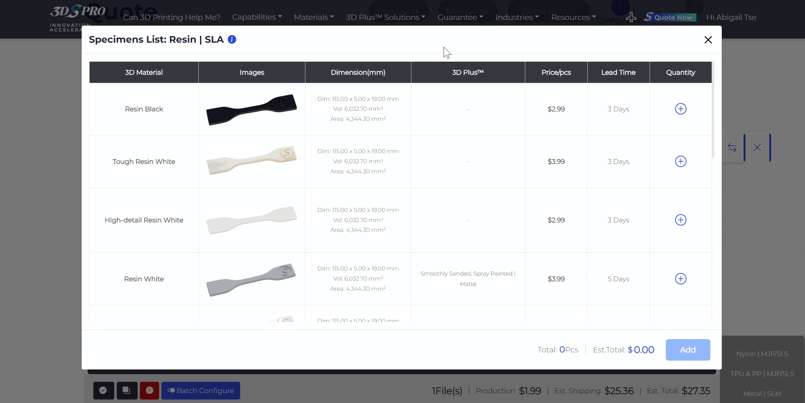805x403 pixels.
Task: Add one Tough Resin White specimen with plus icon
Action: click(681, 161)
